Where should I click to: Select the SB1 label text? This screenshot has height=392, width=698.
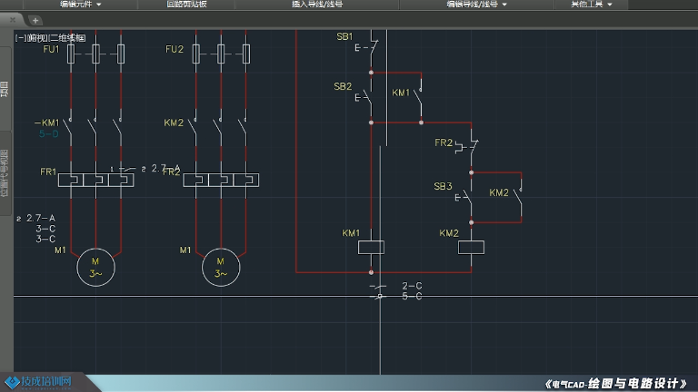pyautogui.click(x=344, y=36)
